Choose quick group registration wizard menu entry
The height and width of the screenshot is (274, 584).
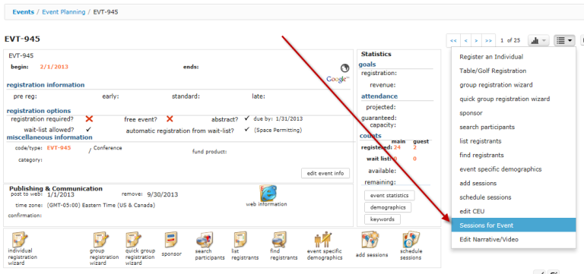[513, 99]
